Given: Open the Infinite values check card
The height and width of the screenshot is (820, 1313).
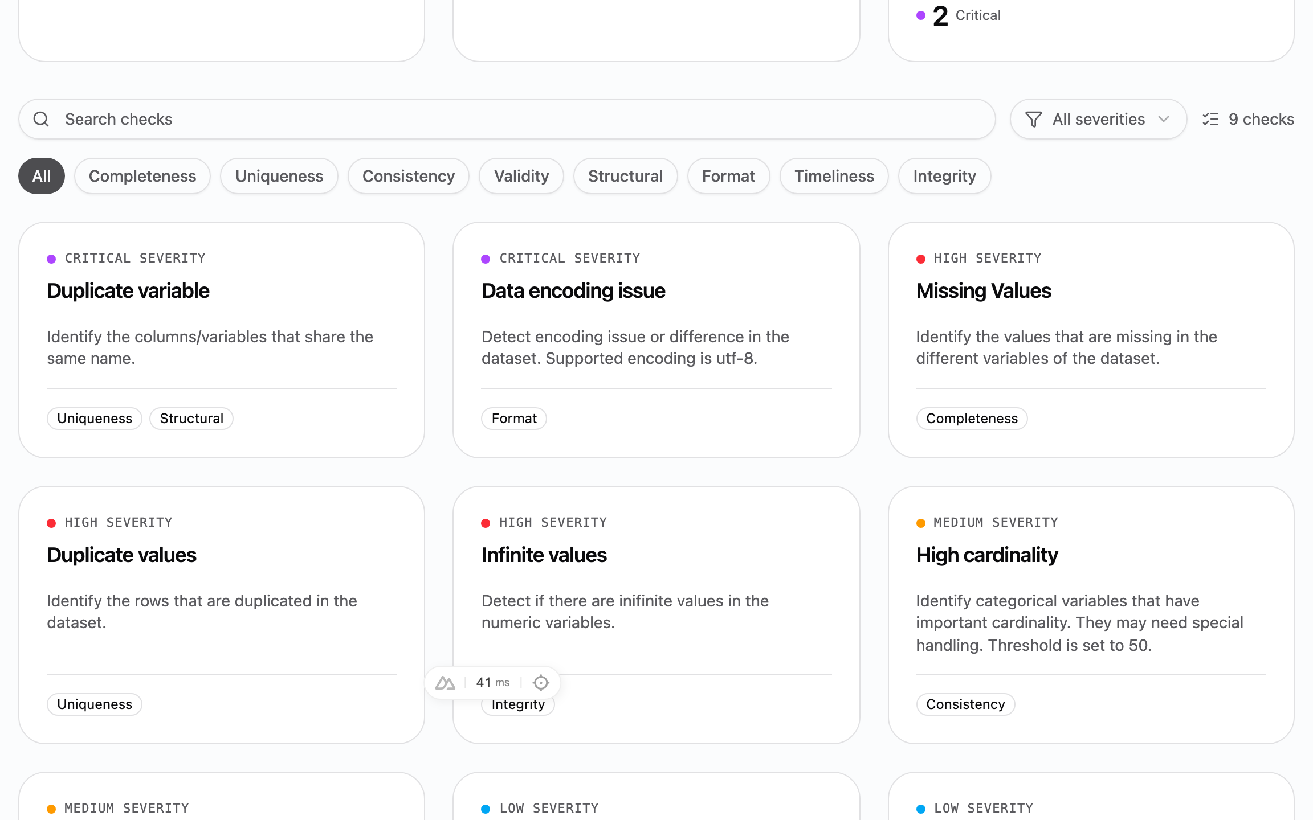Looking at the screenshot, I should pos(656,615).
